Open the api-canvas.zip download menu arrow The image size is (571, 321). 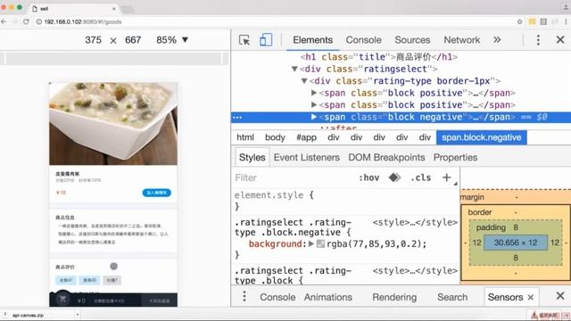pyautogui.click(x=78, y=315)
